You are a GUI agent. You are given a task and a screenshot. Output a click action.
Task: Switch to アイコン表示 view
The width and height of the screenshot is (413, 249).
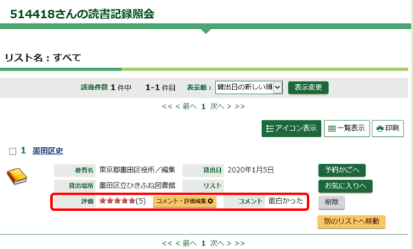[291, 129]
